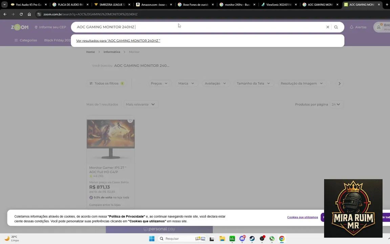Open File Explorer from taskbar
This screenshot has width=390, height=244.
tap(222, 239)
